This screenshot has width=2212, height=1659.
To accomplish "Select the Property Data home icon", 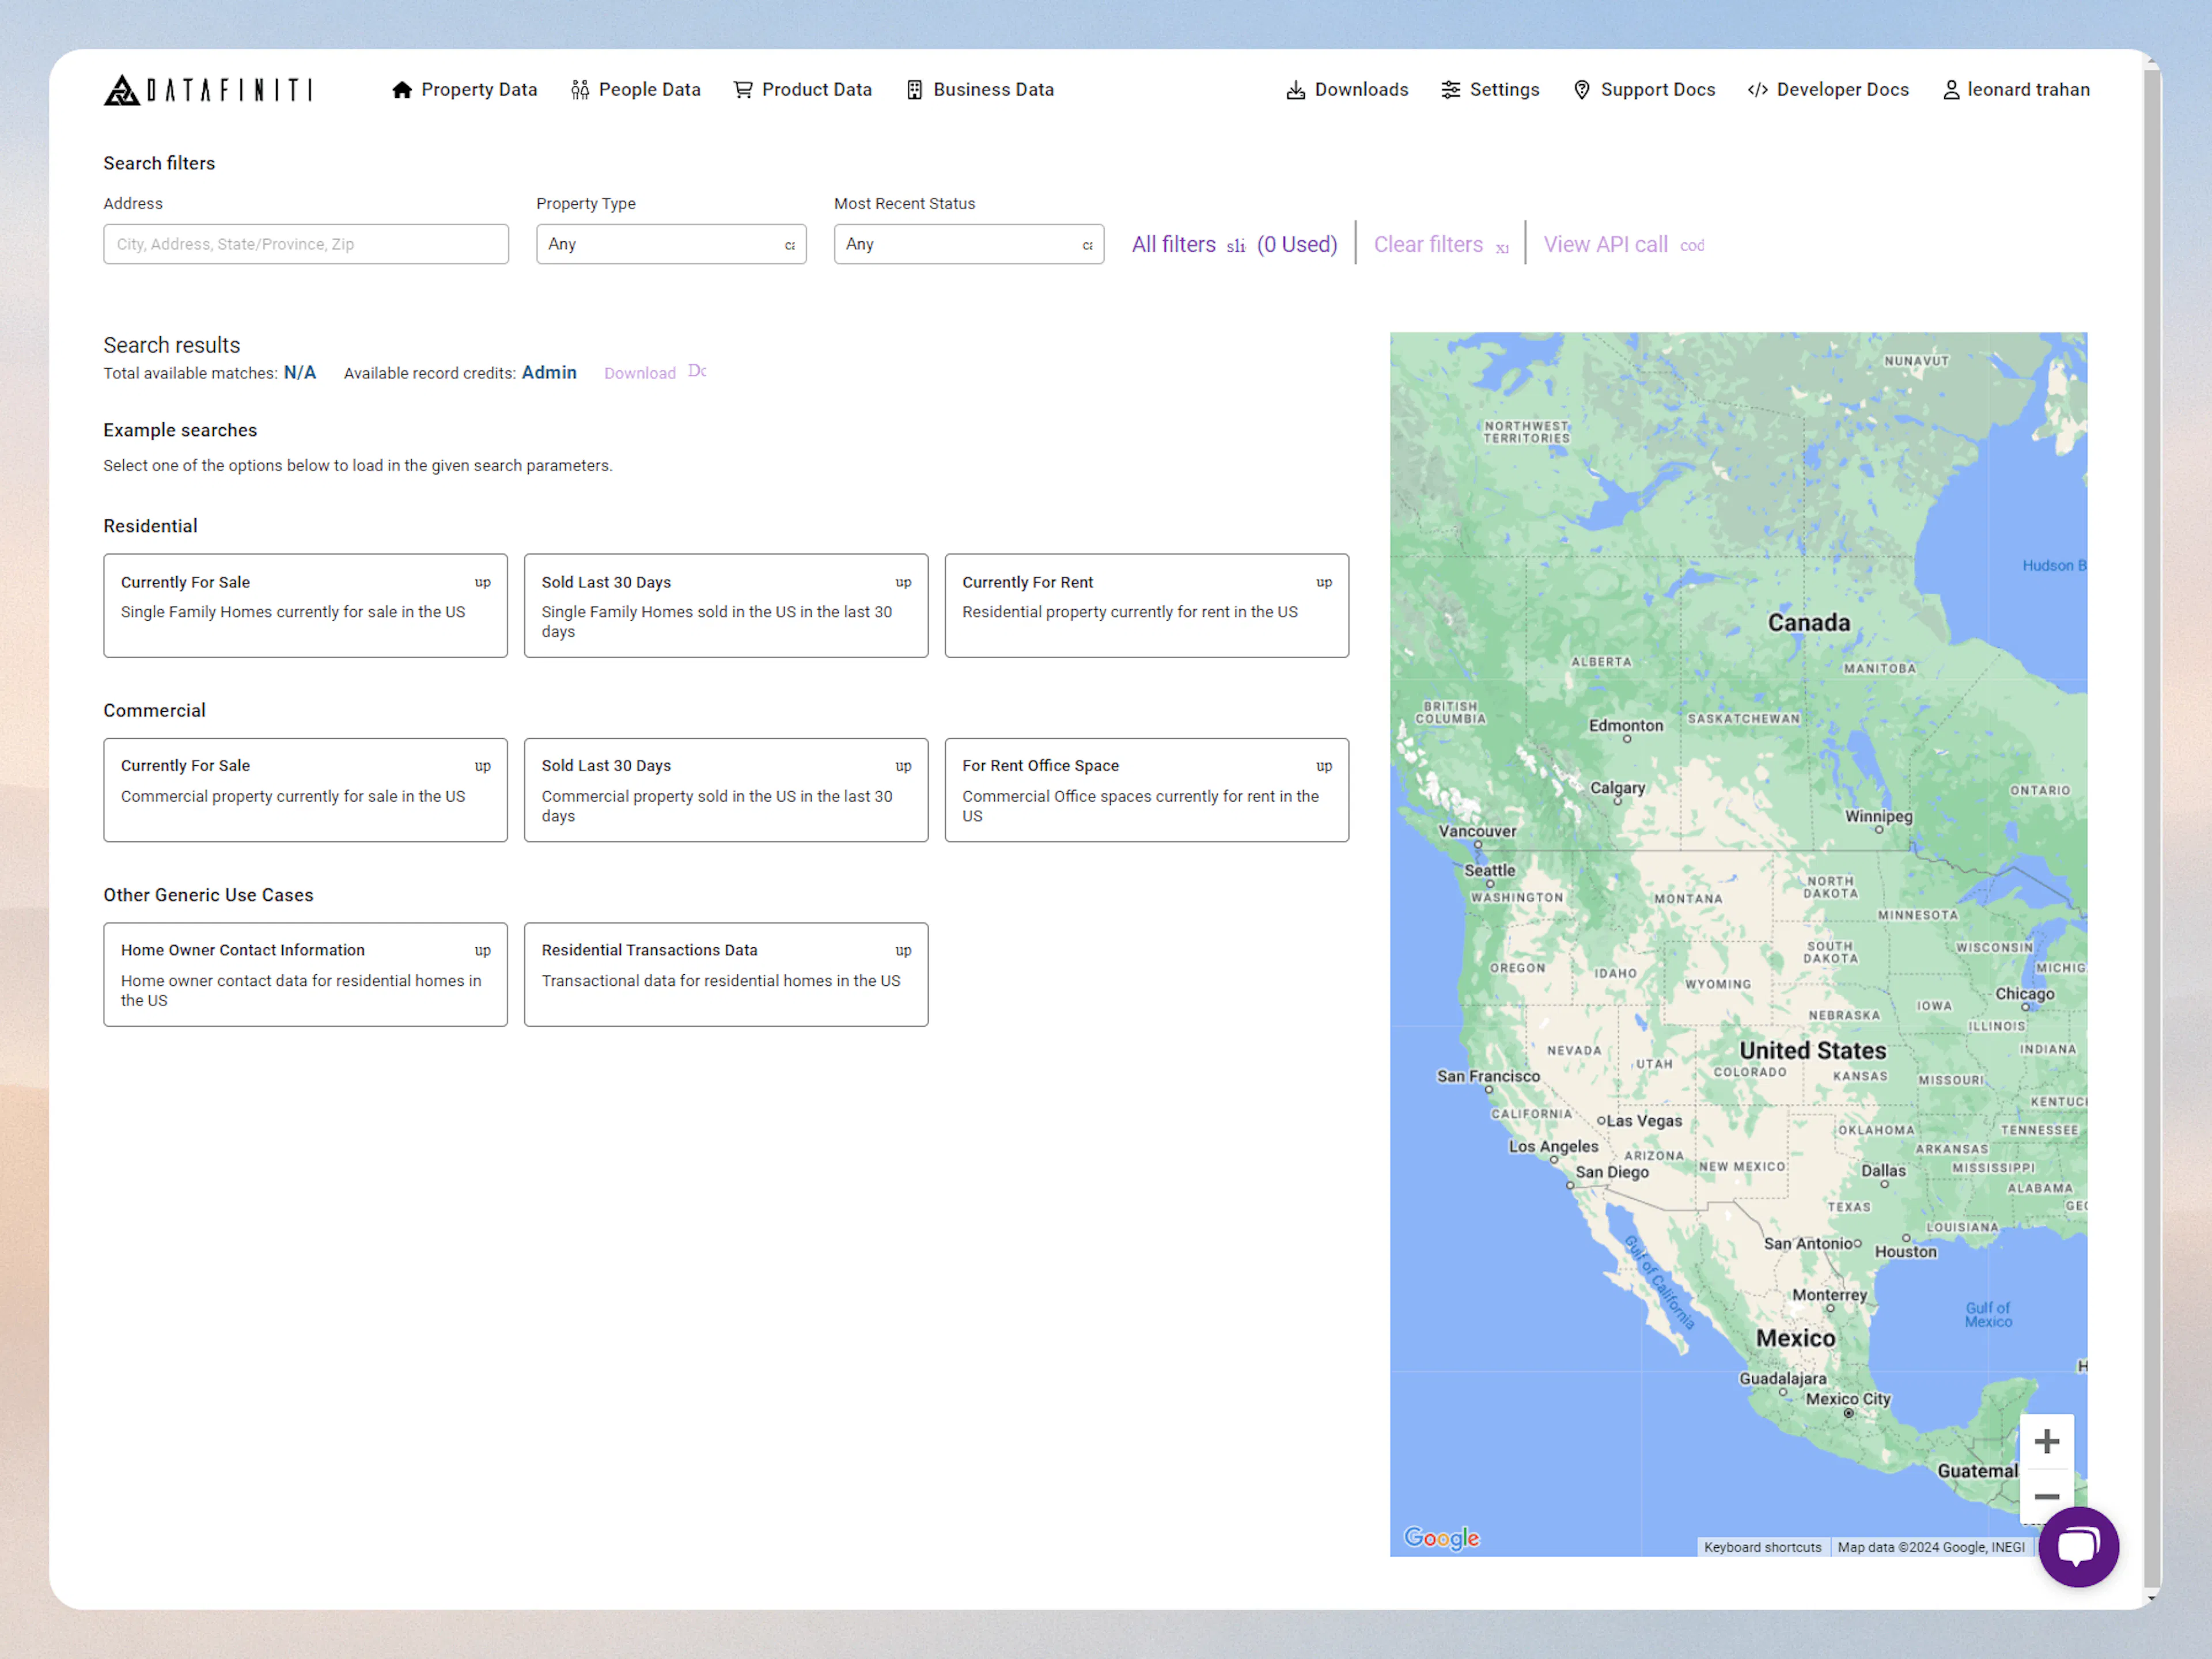I will [403, 89].
